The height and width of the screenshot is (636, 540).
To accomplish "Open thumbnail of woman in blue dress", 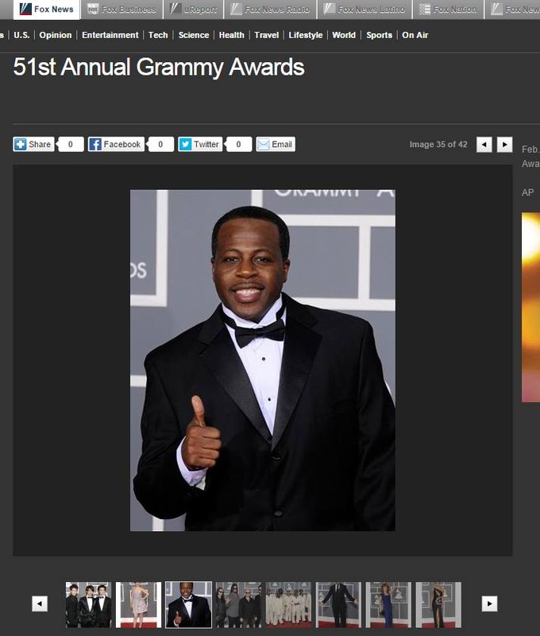I will point(388,605).
